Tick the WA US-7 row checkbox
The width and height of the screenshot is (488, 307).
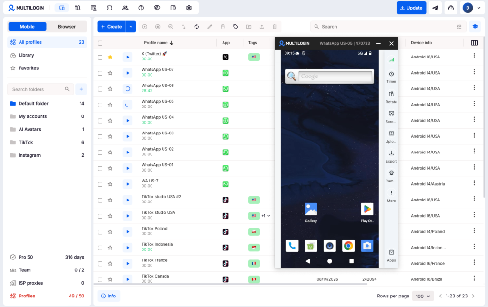tap(100, 184)
